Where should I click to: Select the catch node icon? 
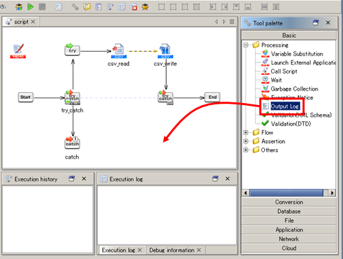tap(72, 142)
